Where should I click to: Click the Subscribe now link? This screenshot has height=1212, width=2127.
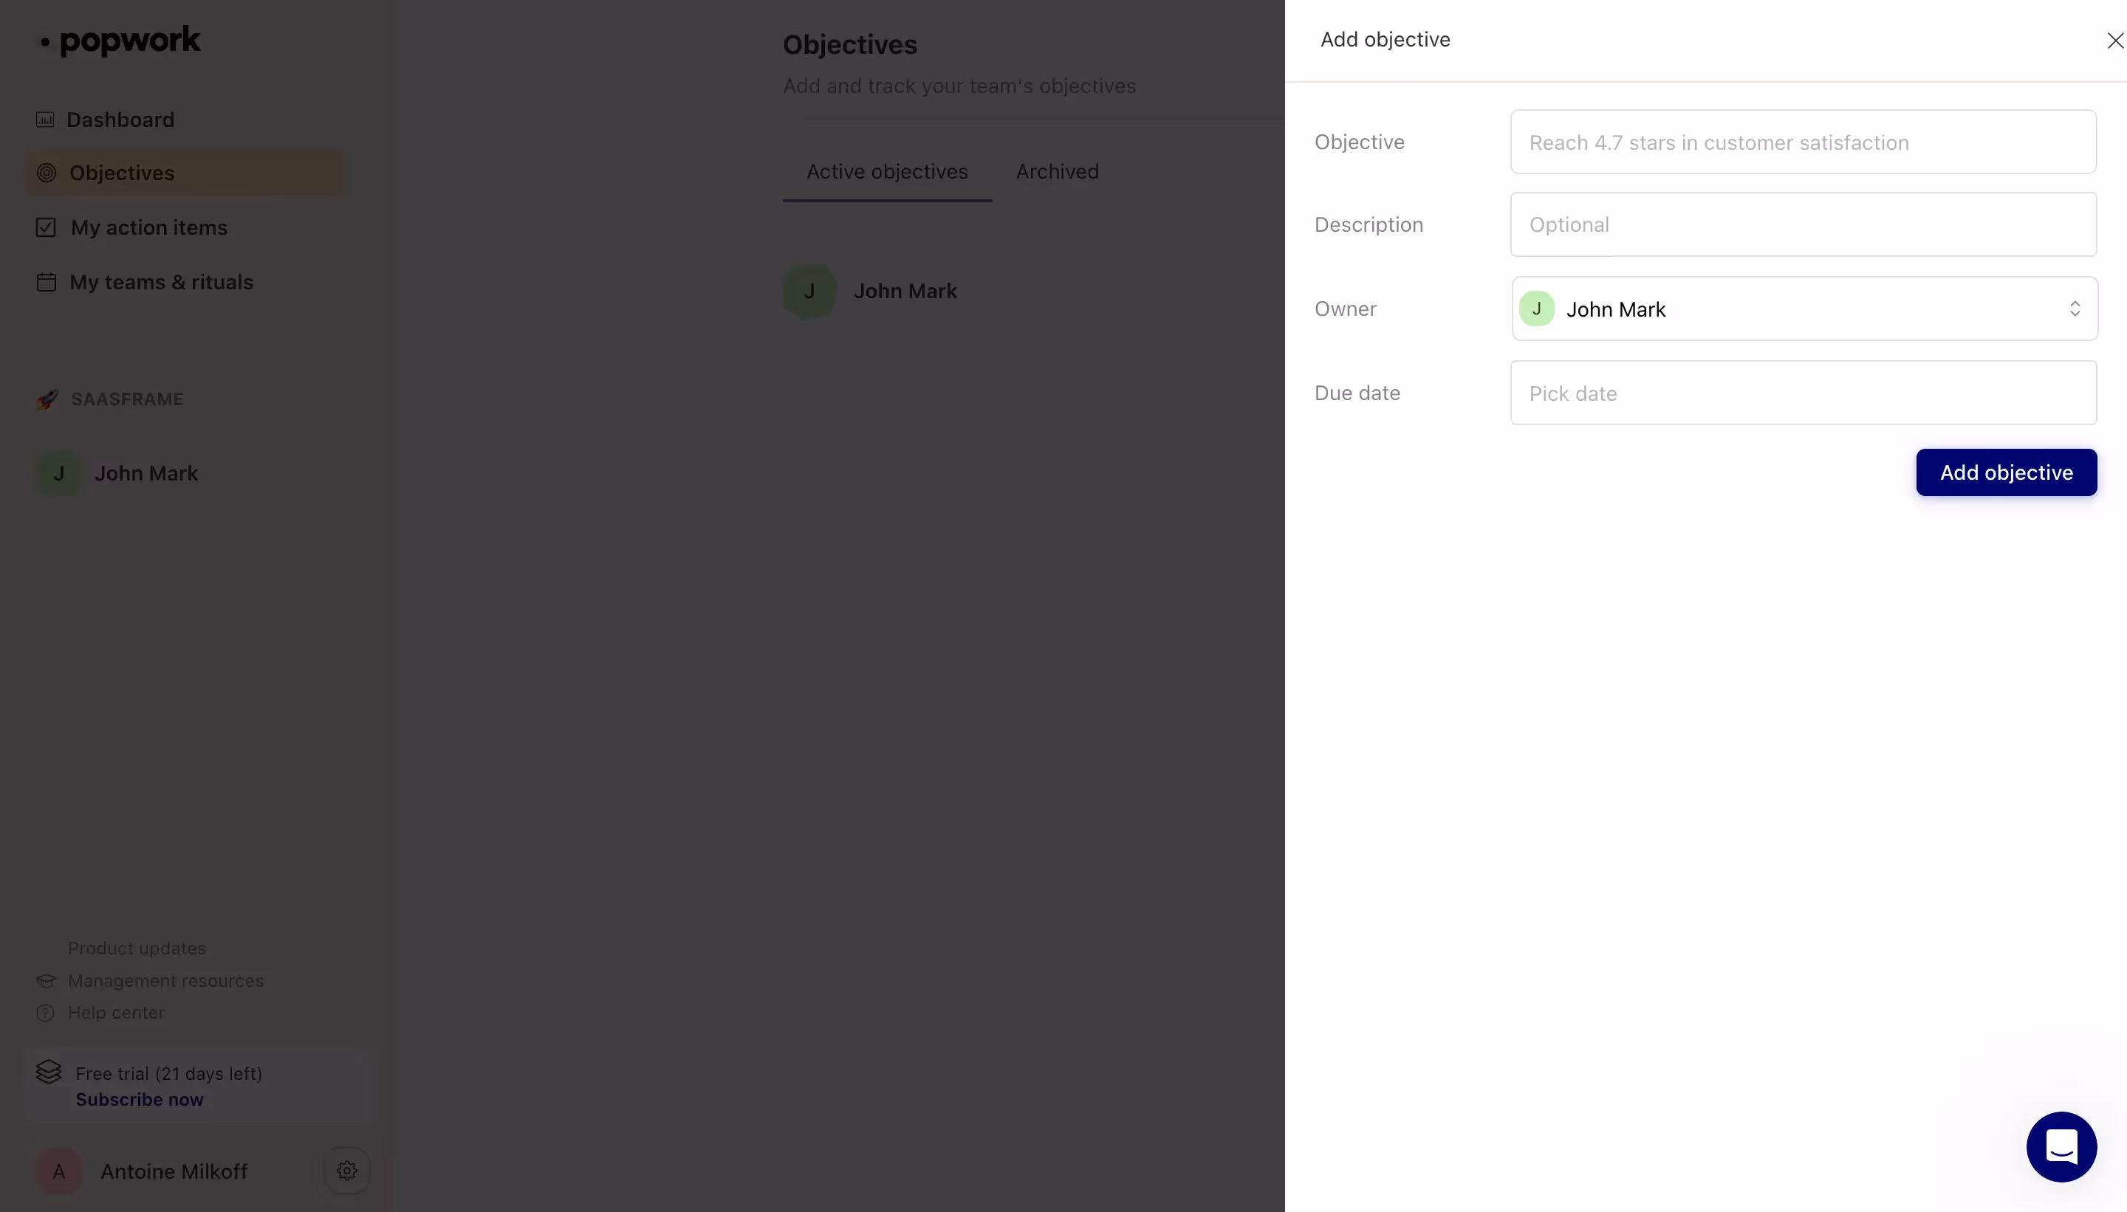(x=139, y=1100)
